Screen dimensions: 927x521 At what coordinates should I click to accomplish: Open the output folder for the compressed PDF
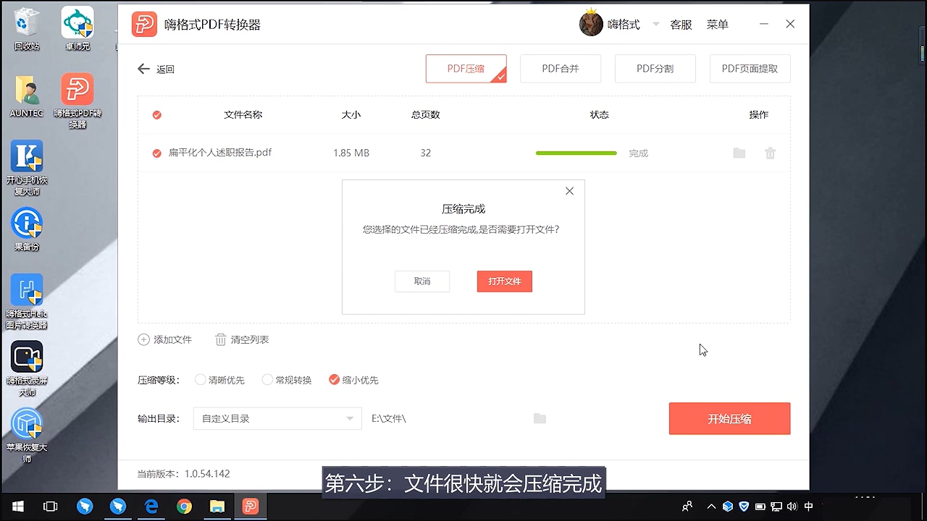coord(739,153)
